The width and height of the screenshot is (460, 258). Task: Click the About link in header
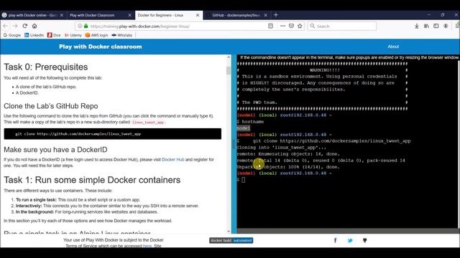click(x=393, y=47)
